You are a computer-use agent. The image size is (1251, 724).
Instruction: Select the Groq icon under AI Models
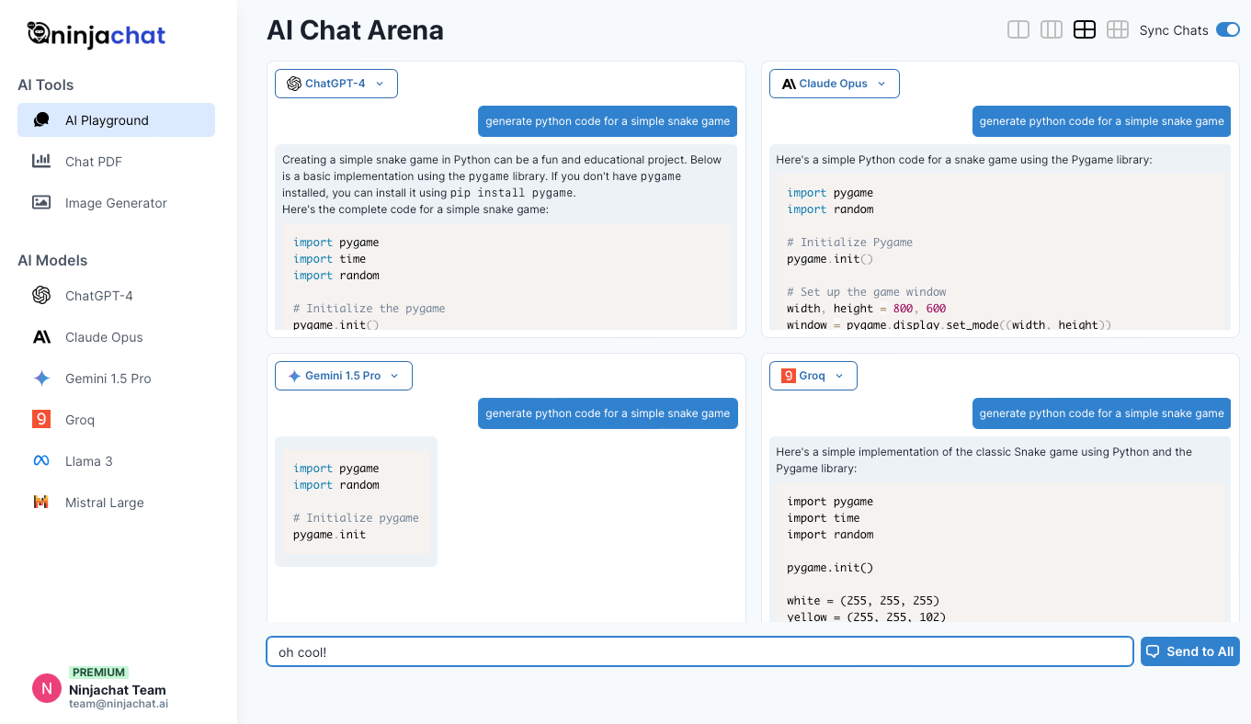pos(41,419)
